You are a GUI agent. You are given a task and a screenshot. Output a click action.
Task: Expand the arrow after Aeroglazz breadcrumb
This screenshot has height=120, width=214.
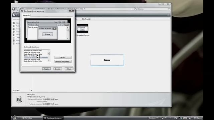point(85,9)
